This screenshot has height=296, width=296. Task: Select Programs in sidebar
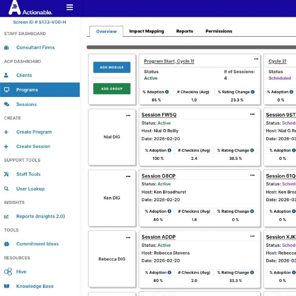40,90
